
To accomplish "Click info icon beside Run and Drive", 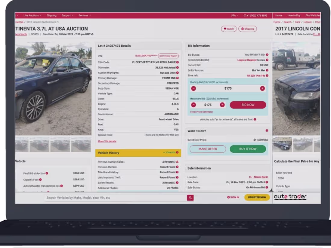I will [178, 73].
